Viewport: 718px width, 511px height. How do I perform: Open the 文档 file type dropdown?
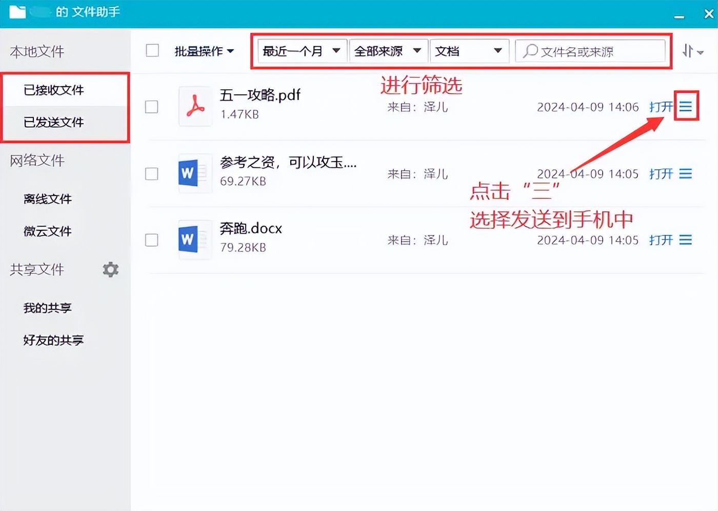pyautogui.click(x=469, y=51)
